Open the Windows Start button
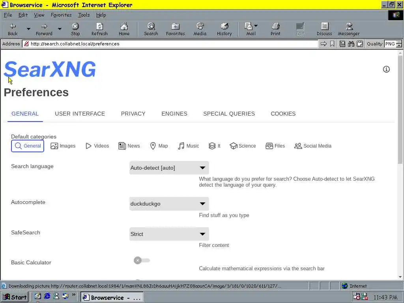This screenshot has width=404, height=303. pos(15,297)
